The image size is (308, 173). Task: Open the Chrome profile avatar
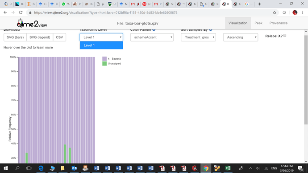[x=295, y=12]
